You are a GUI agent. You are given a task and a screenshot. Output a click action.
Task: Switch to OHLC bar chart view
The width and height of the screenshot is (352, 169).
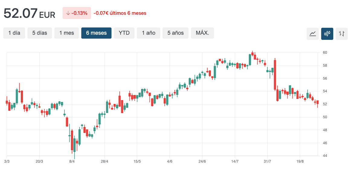coord(342,33)
